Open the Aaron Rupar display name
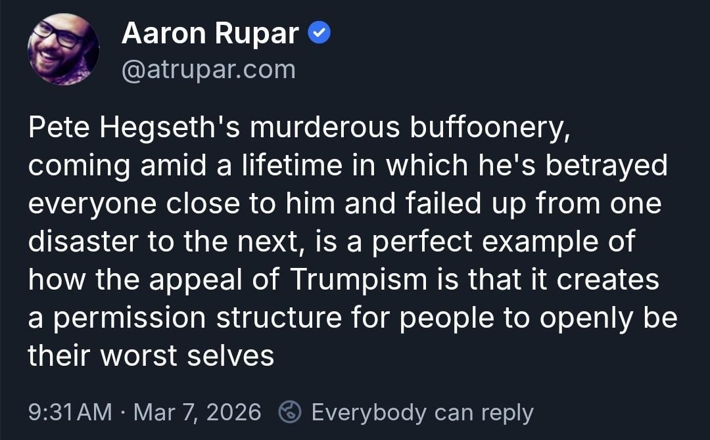 tap(210, 33)
